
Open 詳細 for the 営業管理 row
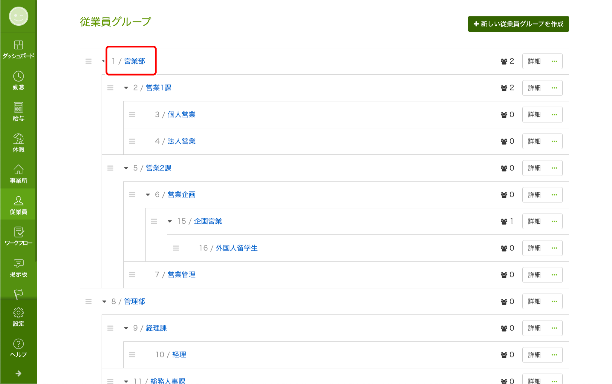tap(534, 275)
